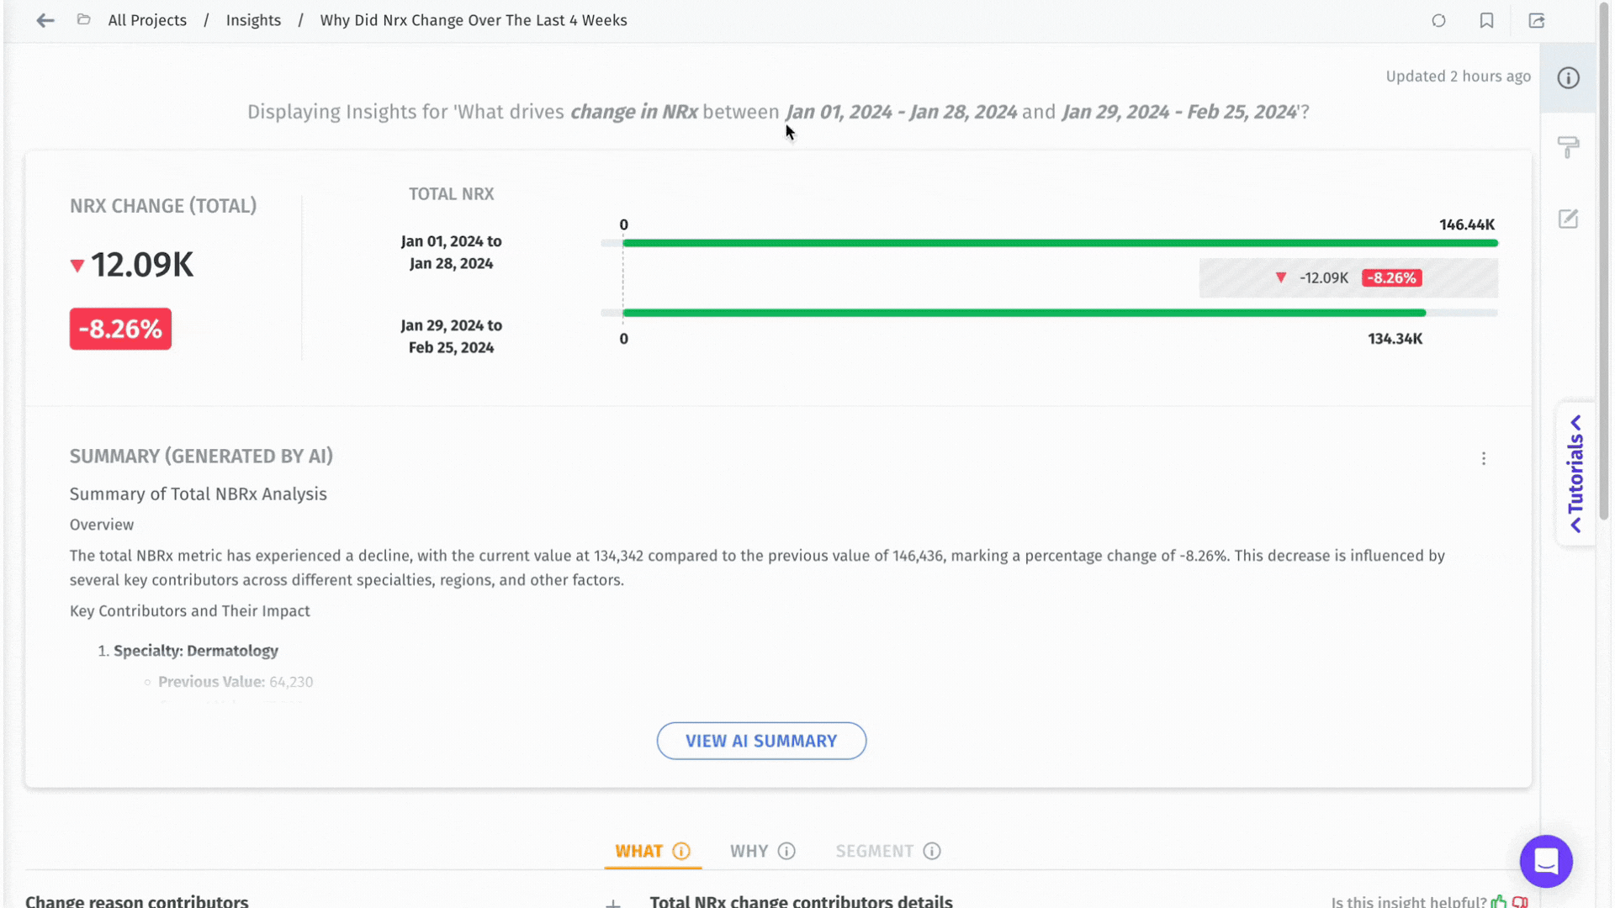
Task: Click the Jan 01–Jan 28 green bar
Action: [1060, 243]
